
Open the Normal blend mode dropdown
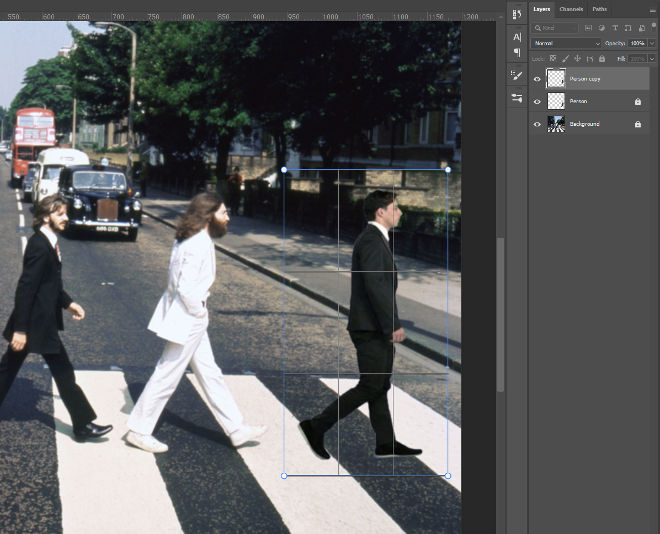click(566, 44)
